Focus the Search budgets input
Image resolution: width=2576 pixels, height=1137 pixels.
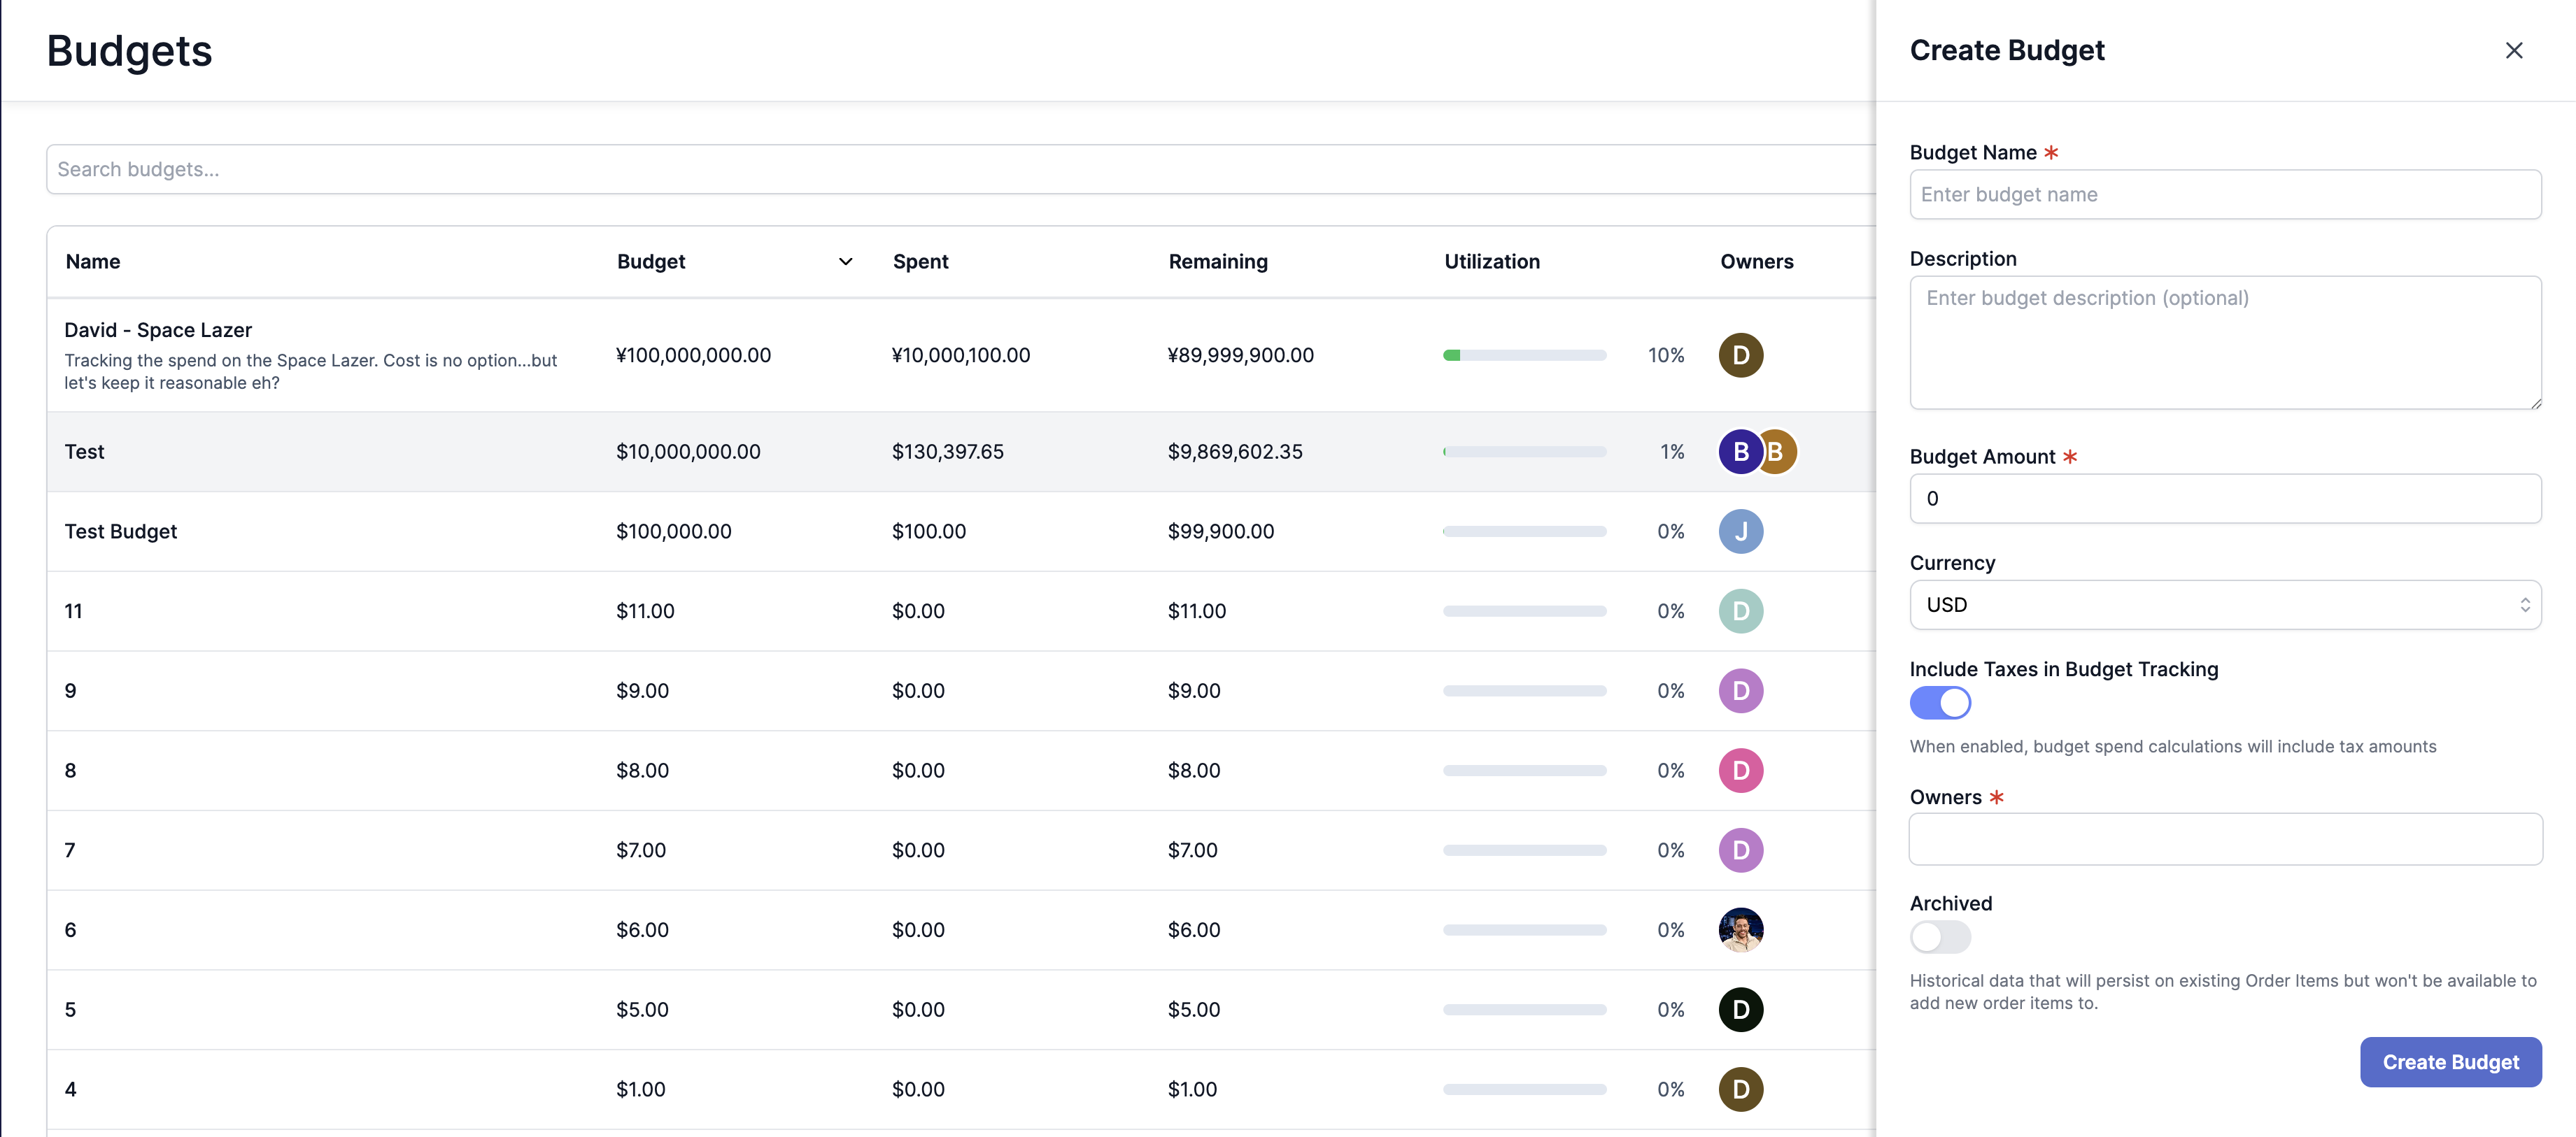[x=960, y=169]
